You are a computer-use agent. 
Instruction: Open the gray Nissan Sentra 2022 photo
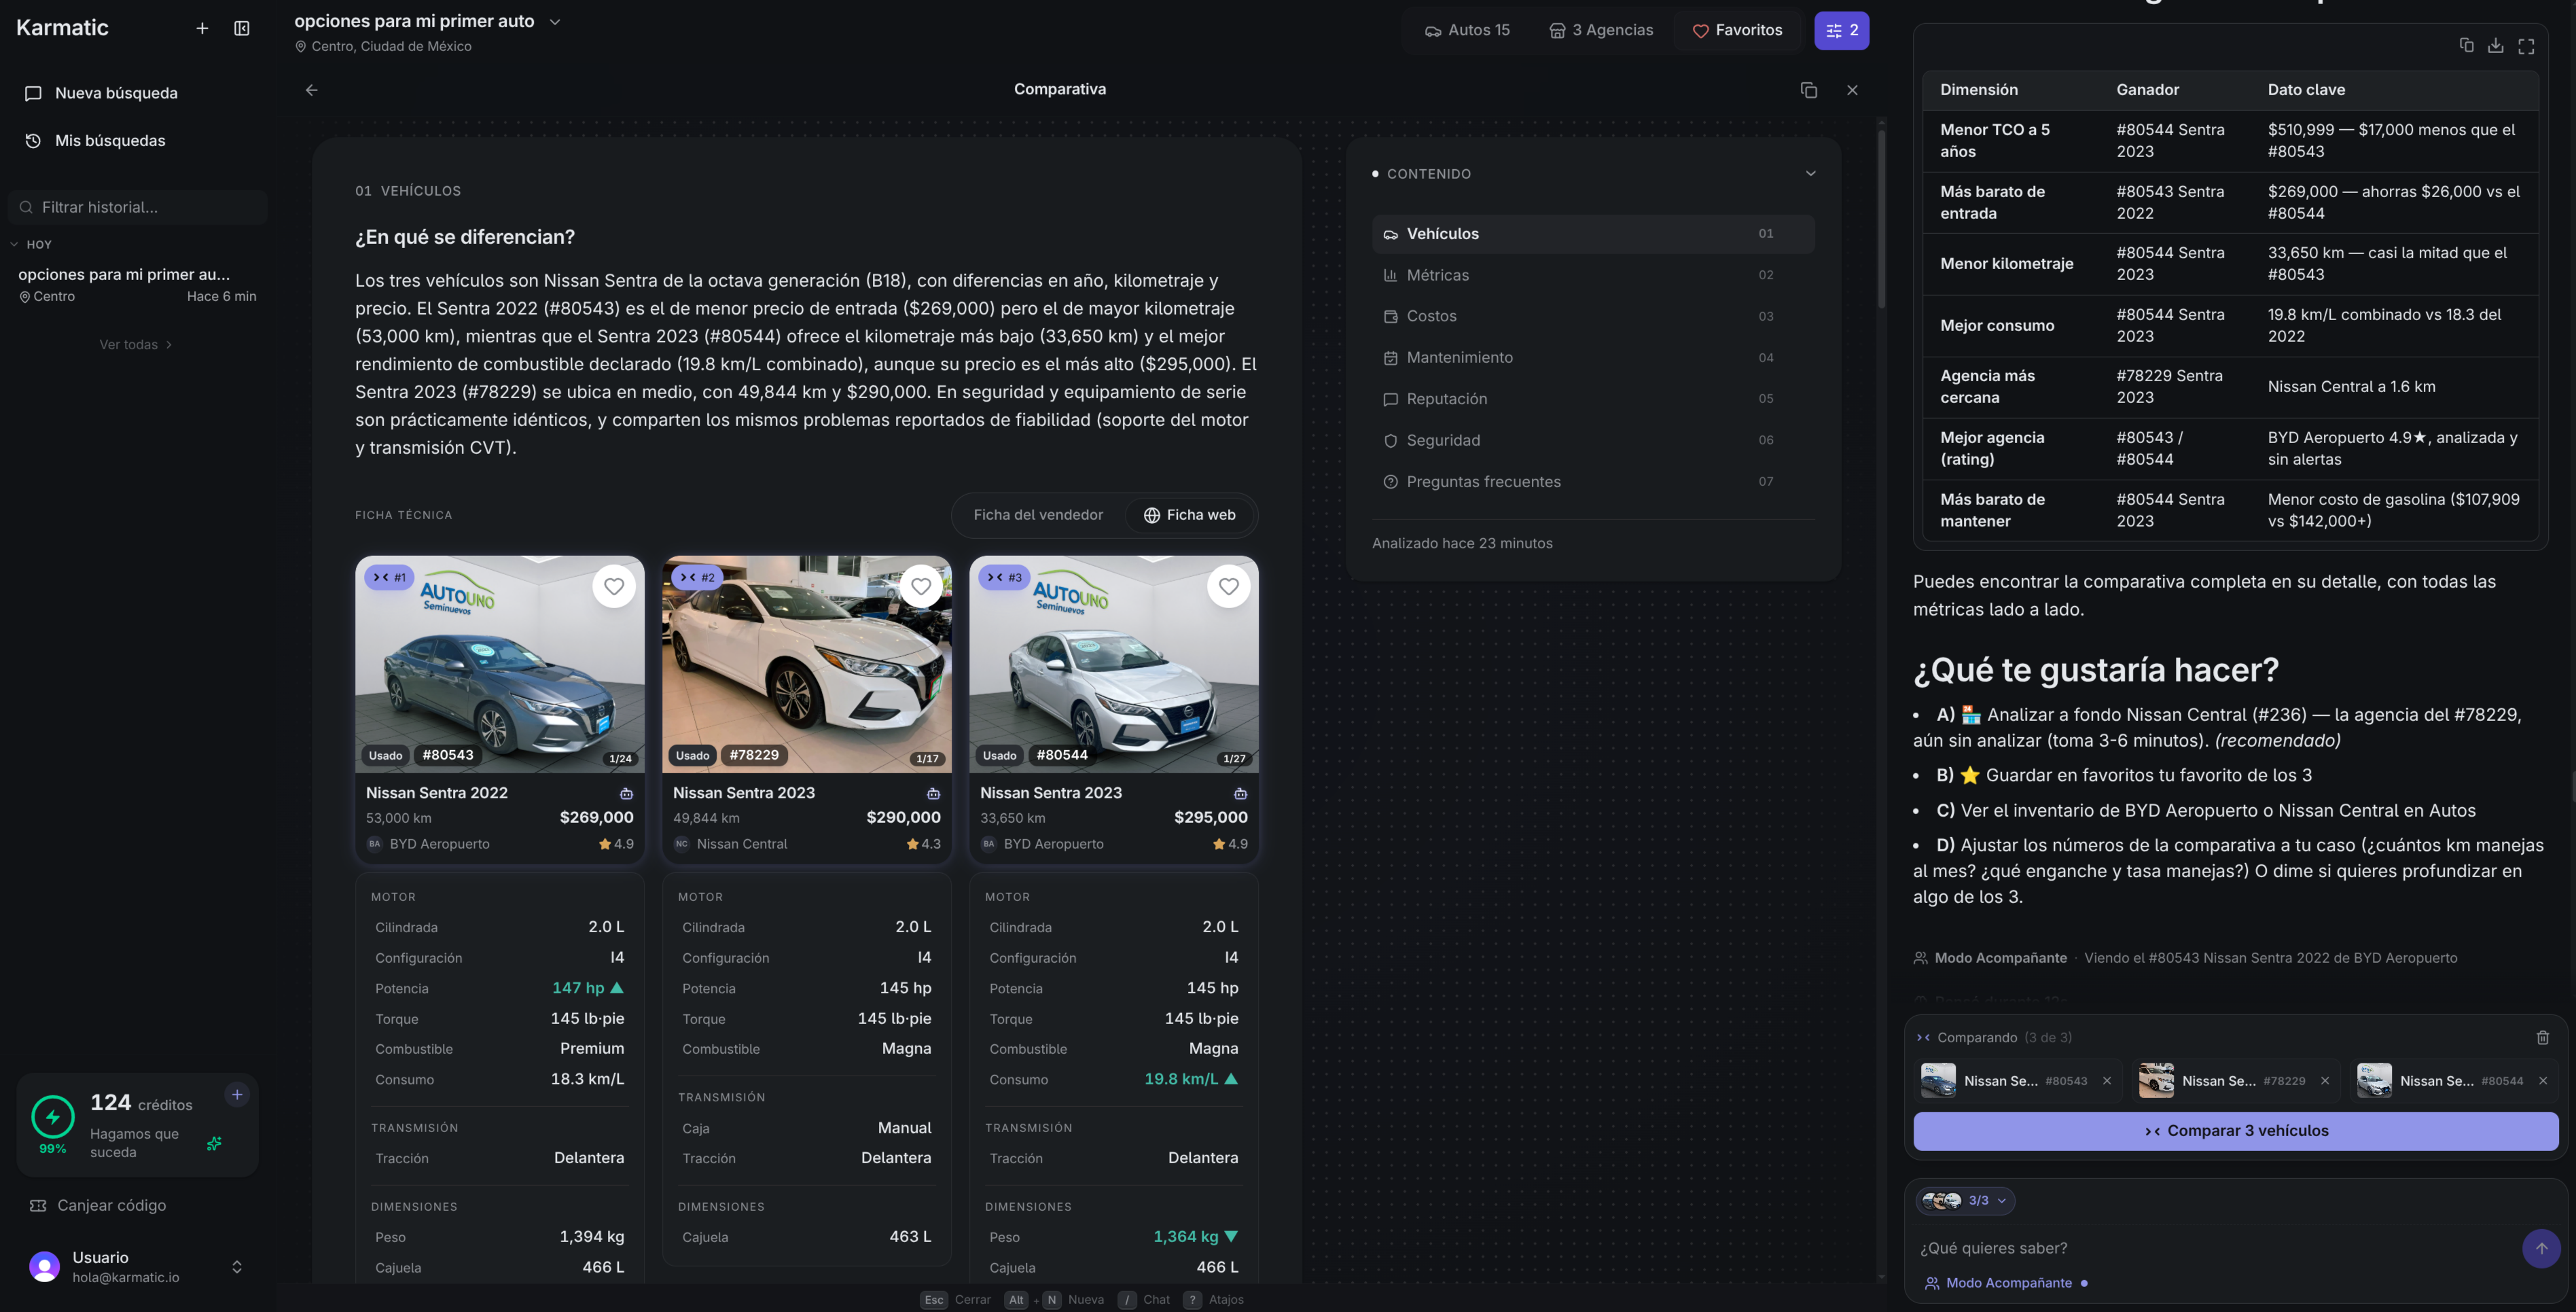pyautogui.click(x=500, y=665)
